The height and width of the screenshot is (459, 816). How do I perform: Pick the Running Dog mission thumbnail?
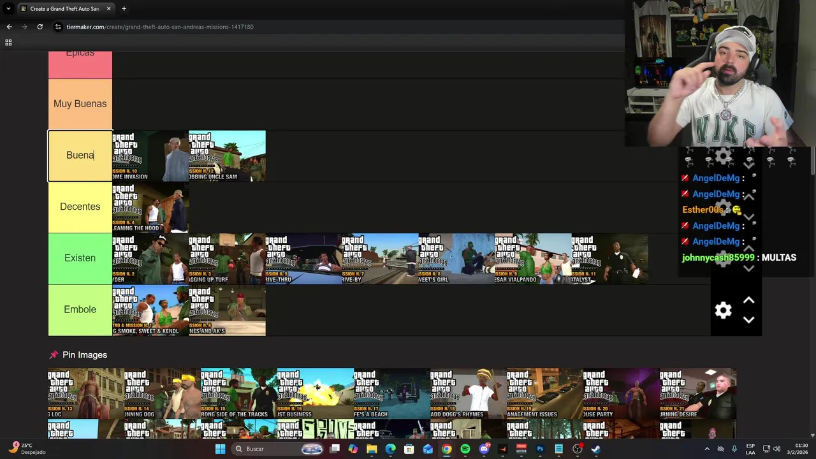coord(163,393)
